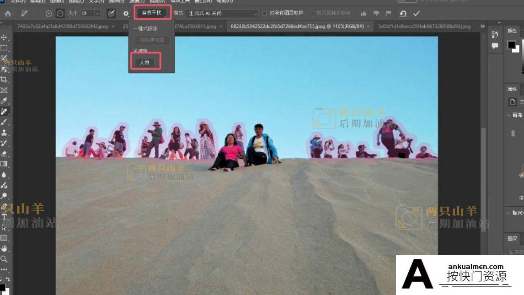Toggle pen pressure for size icon
This screenshot has width=524, height=295.
coord(111,13)
